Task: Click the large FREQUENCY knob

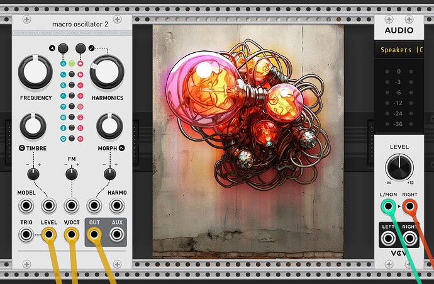Action: [x=35, y=72]
